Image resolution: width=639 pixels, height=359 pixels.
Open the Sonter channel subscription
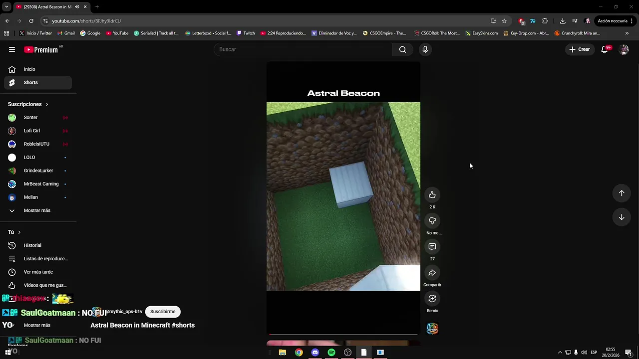tap(38, 117)
